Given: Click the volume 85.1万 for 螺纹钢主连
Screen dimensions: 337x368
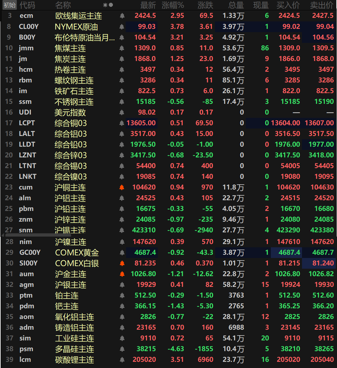Looking at the screenshot, I should pyautogui.click(x=233, y=80).
